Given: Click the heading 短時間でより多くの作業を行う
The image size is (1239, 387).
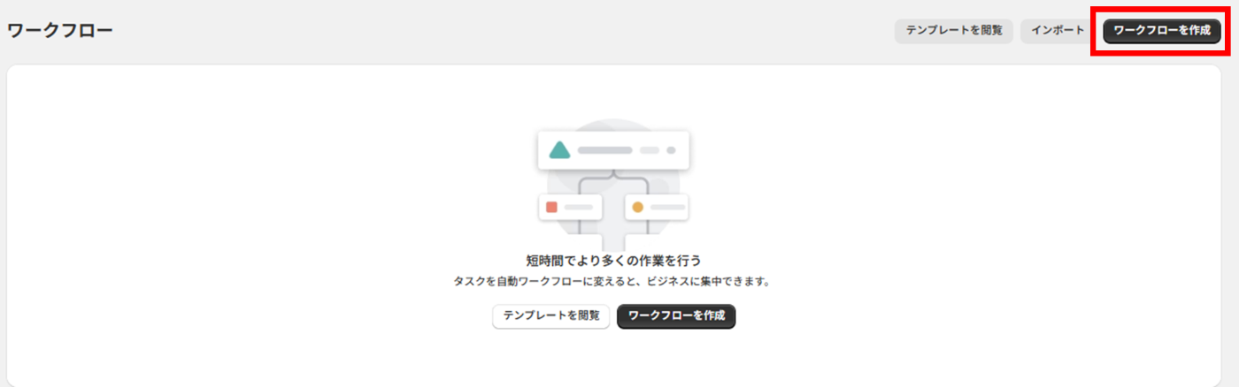Looking at the screenshot, I should (x=613, y=260).
